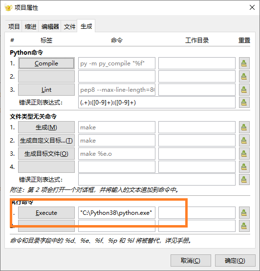Click the Geany icon in the title bar
This screenshot has width=260, height=271.
[x=8, y=8]
